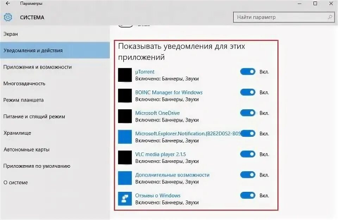This screenshot has width=338, height=220.
Task: Select Хранилище in the sidebar
Action: tap(55, 133)
